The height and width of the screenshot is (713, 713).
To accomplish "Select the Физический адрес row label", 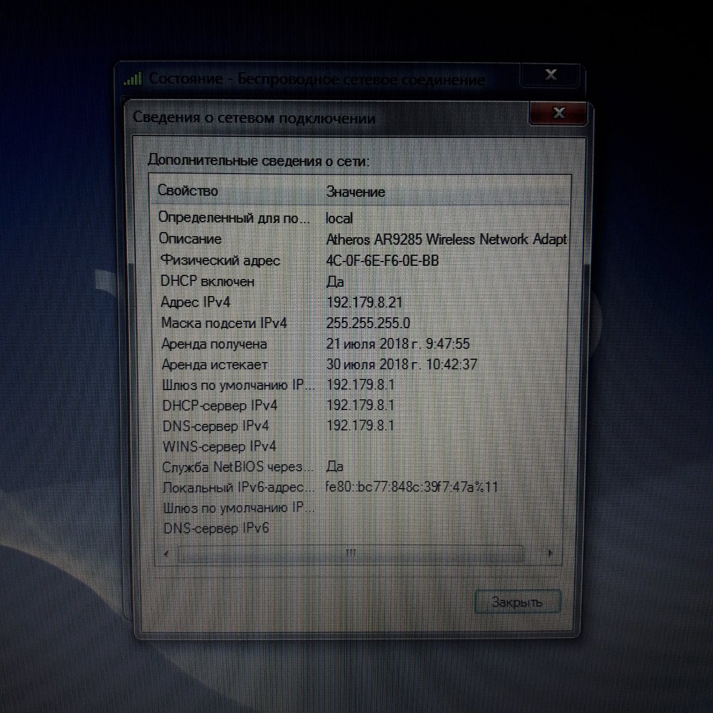I will (x=220, y=261).
